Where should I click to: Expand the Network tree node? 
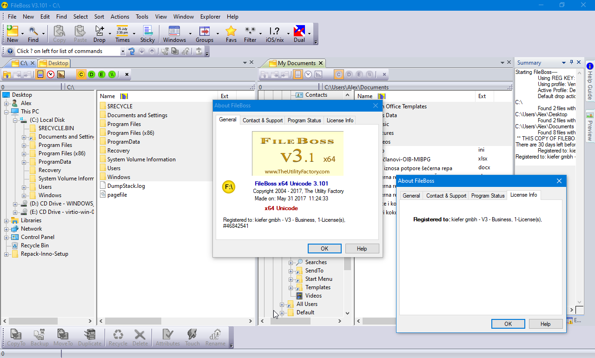click(x=7, y=229)
